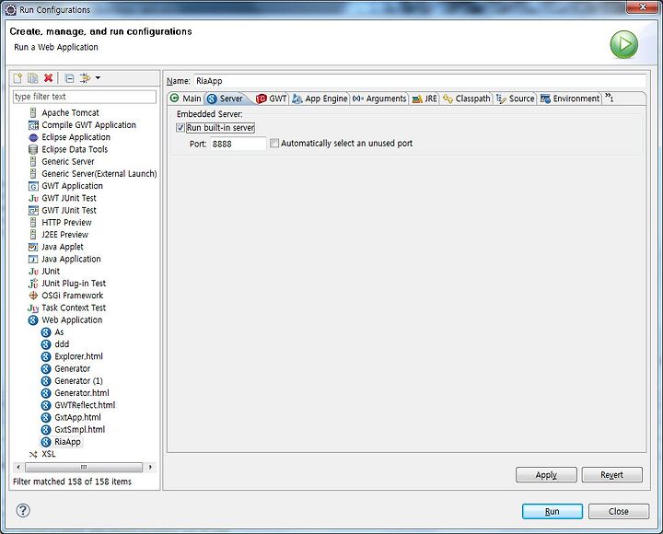The height and width of the screenshot is (534, 663).
Task: Click the Port field showing 8888
Action: pyautogui.click(x=238, y=144)
